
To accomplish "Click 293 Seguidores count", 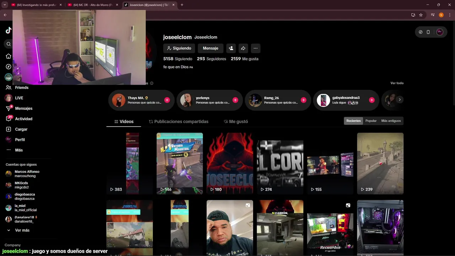I will coord(212,59).
